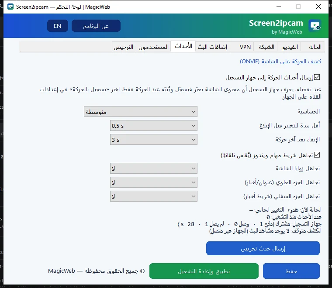Image resolution: width=332 pixels, height=288 pixels.
Task: Close the Screen2ipcam window
Action: pyautogui.click(x=318, y=7)
